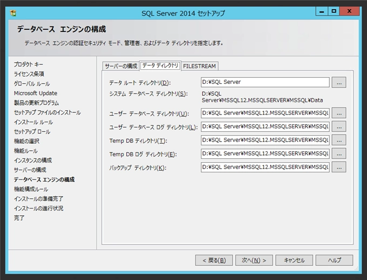Click the データベース エンジンの構成 step in sidebar
The height and width of the screenshot is (280, 367).
click(44, 179)
